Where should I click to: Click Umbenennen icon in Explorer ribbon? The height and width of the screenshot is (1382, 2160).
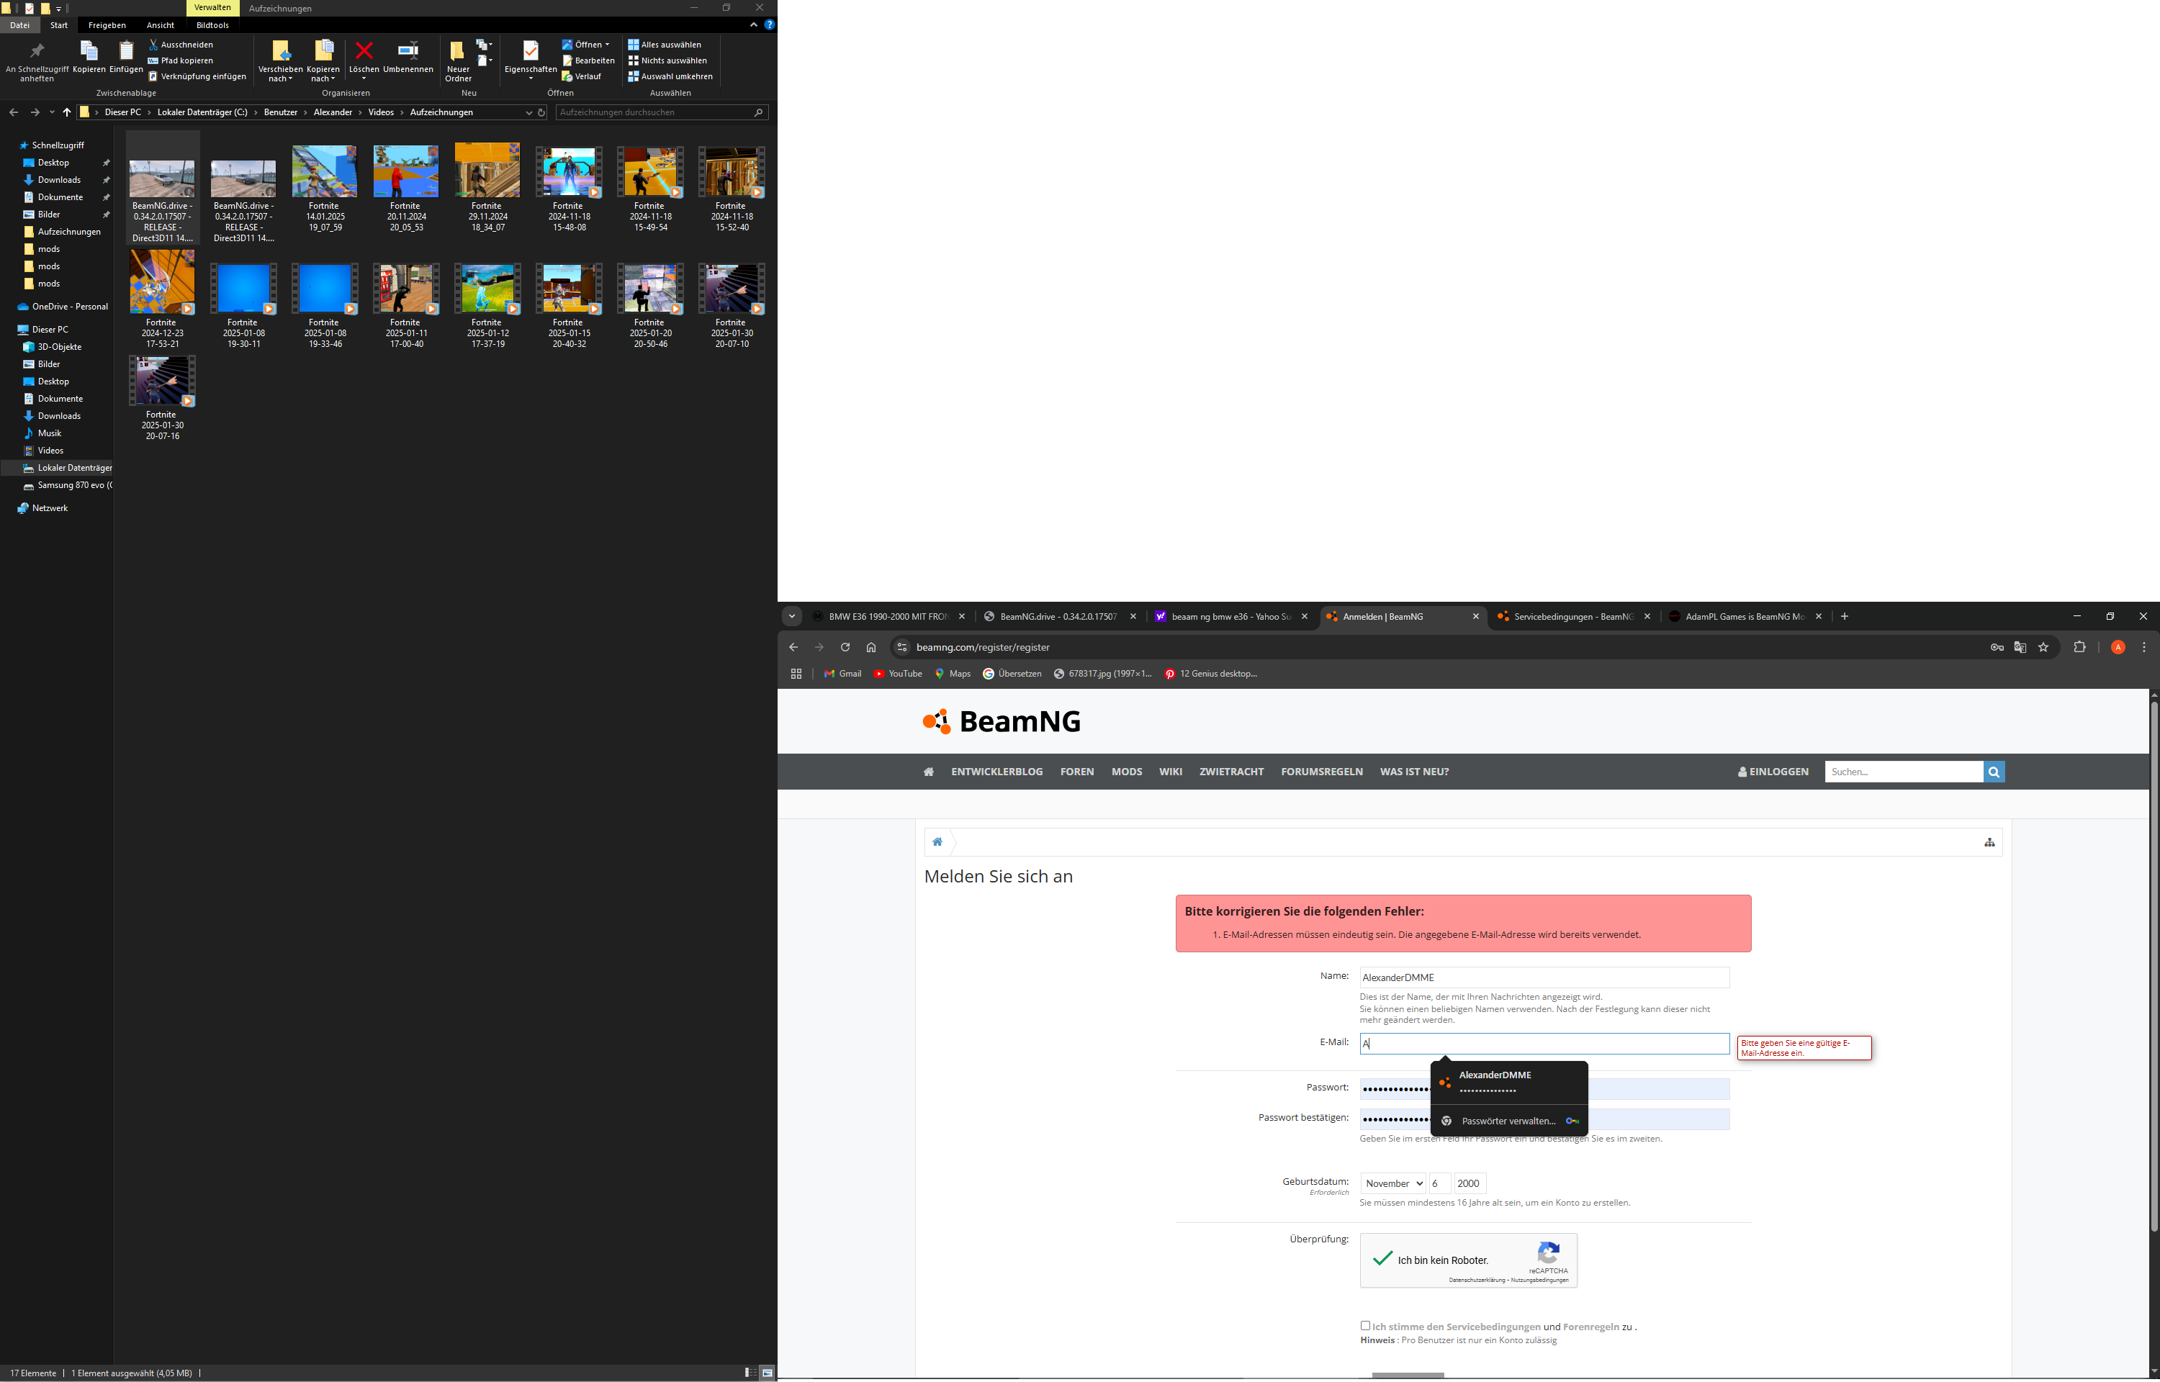(408, 50)
